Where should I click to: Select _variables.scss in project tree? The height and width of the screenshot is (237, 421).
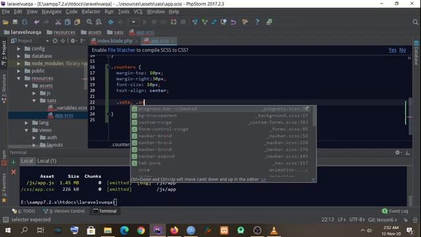tap(67, 108)
